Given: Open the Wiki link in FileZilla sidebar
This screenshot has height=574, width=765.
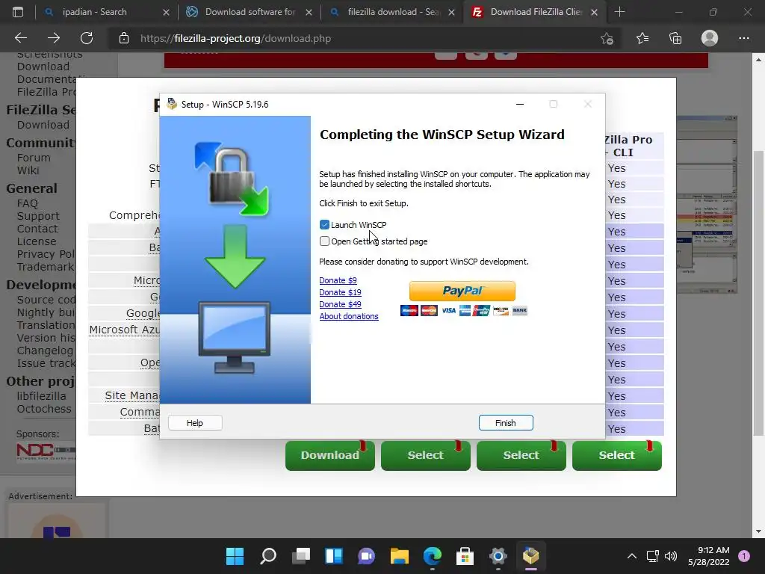Looking at the screenshot, I should click(28, 170).
